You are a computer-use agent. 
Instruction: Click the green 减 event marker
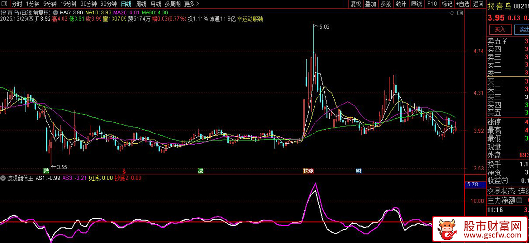click(201, 170)
